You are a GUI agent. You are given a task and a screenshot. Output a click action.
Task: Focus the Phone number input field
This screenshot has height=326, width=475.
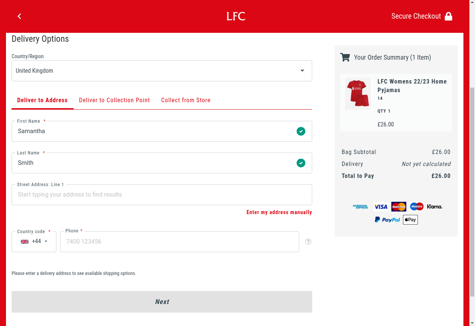[179, 242]
